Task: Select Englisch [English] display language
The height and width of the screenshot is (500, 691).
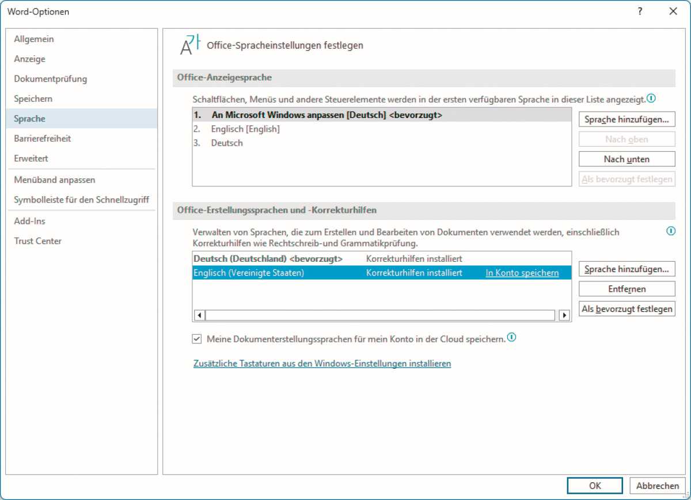Action: pos(382,129)
